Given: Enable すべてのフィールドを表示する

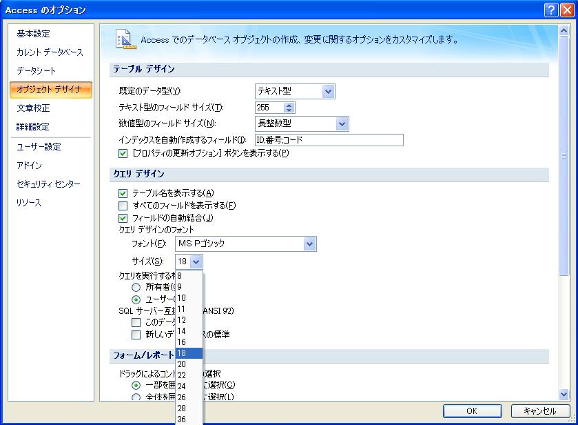Looking at the screenshot, I should click(x=123, y=206).
